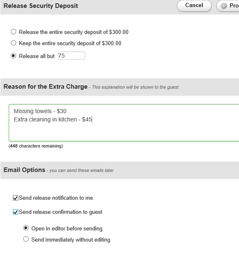The width and height of the screenshot is (239, 259).
Task: Toggle 'Send release confirmation to guest' checkbox
Action: [x=15, y=212]
